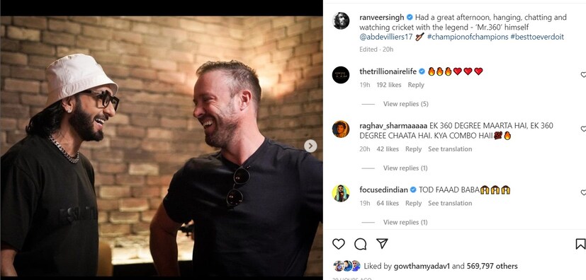Screen dimensions: 586x280
Task: Expand View replies (1) under focusedindian
Action: (x=405, y=222)
